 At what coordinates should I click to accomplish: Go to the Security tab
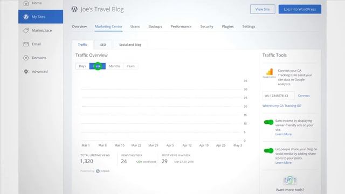click(x=206, y=26)
